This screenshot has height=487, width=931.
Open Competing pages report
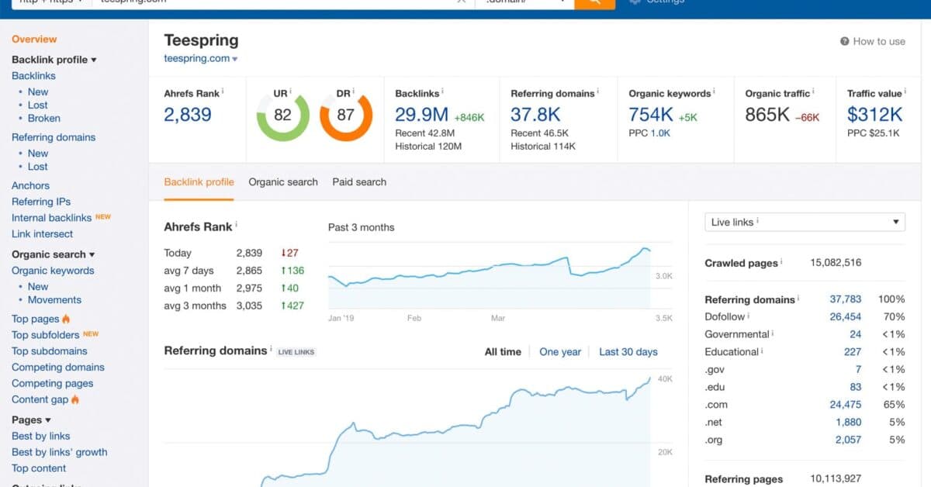53,383
